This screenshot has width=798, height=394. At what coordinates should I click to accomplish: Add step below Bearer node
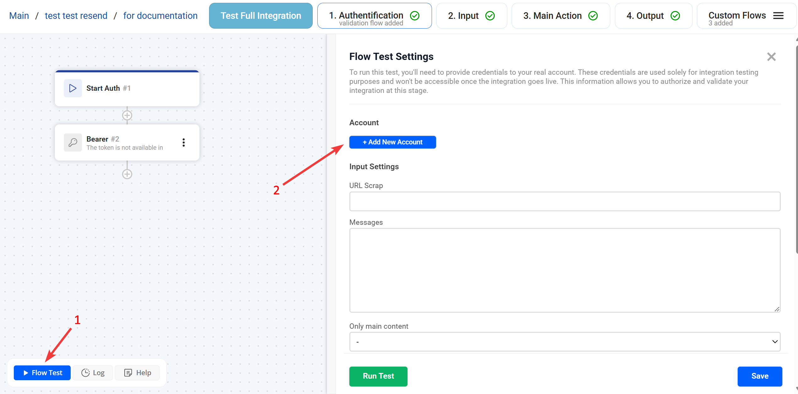127,174
